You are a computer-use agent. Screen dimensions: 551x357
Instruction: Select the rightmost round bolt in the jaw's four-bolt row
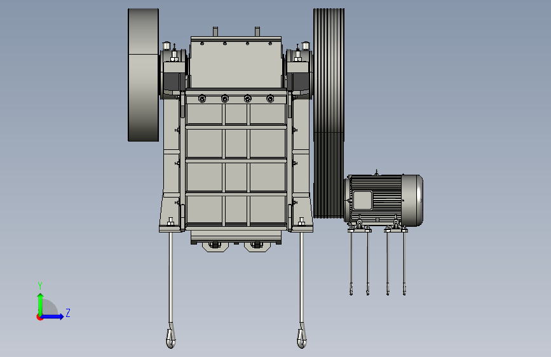click(270, 98)
